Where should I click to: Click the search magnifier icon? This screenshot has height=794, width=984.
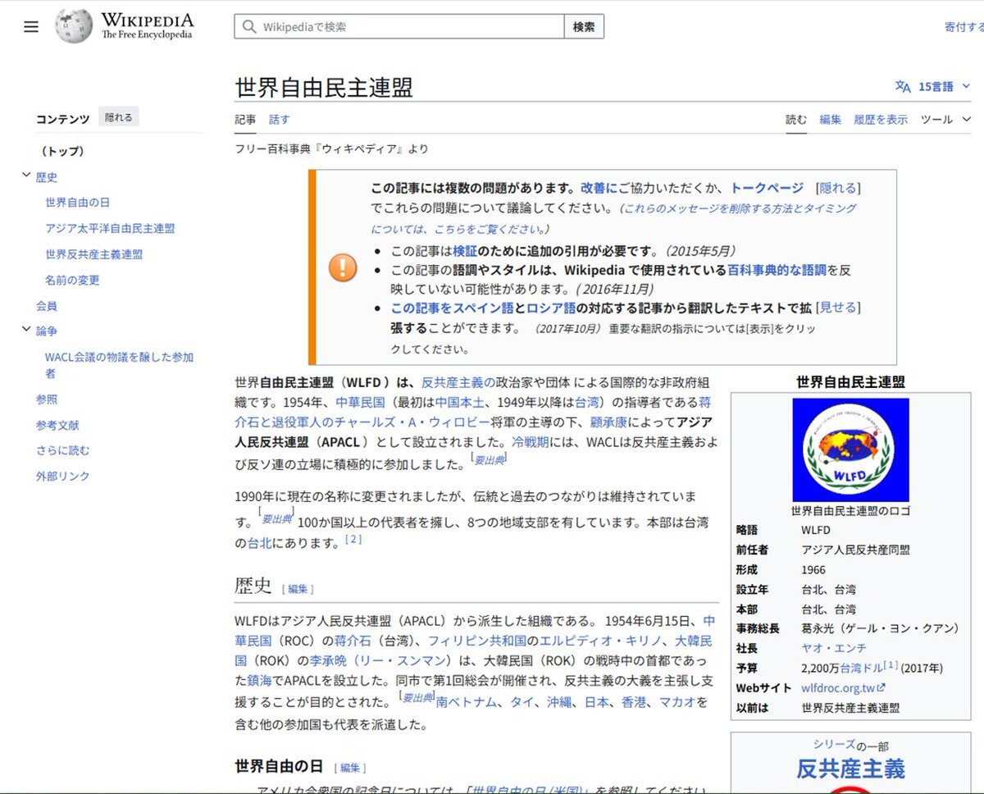(248, 27)
